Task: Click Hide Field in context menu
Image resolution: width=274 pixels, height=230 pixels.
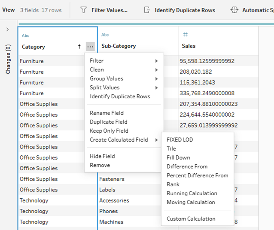Action: [102, 156]
